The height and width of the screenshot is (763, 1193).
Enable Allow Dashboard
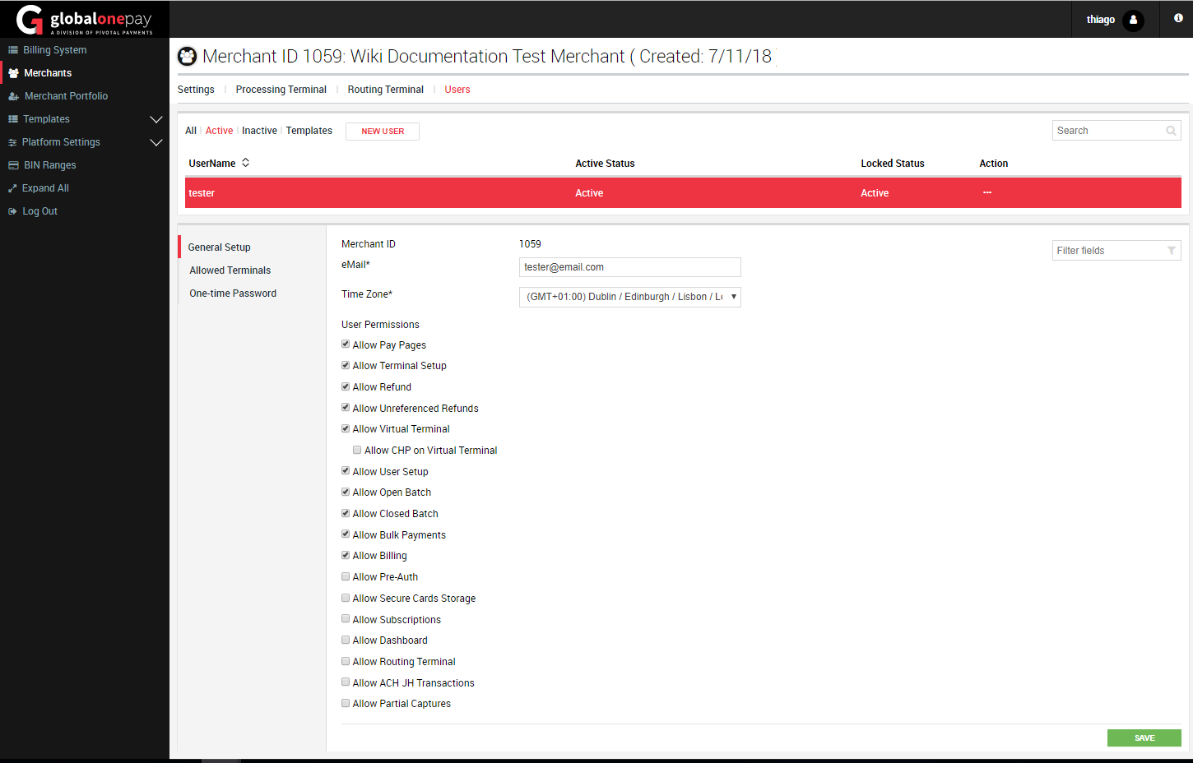346,640
